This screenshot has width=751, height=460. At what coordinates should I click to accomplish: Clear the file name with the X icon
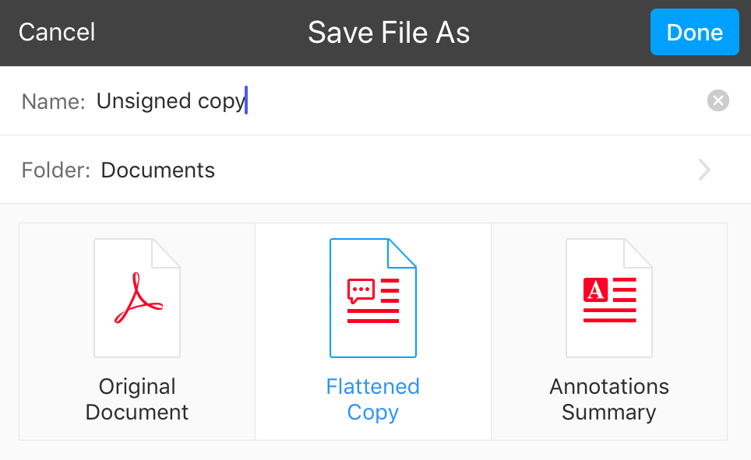point(718,100)
